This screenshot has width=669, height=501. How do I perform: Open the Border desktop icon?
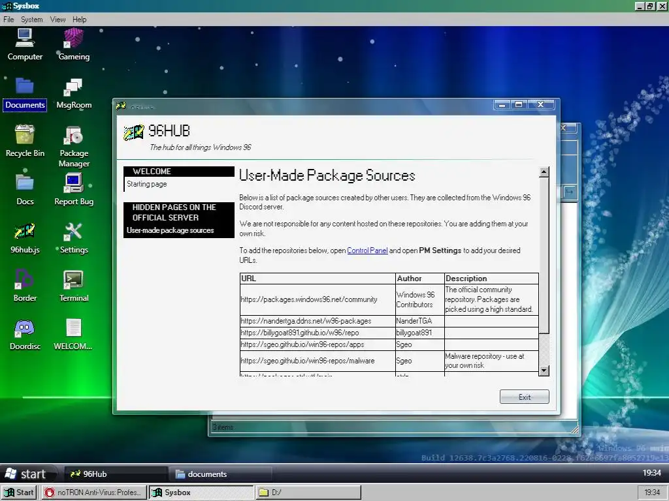(x=25, y=286)
